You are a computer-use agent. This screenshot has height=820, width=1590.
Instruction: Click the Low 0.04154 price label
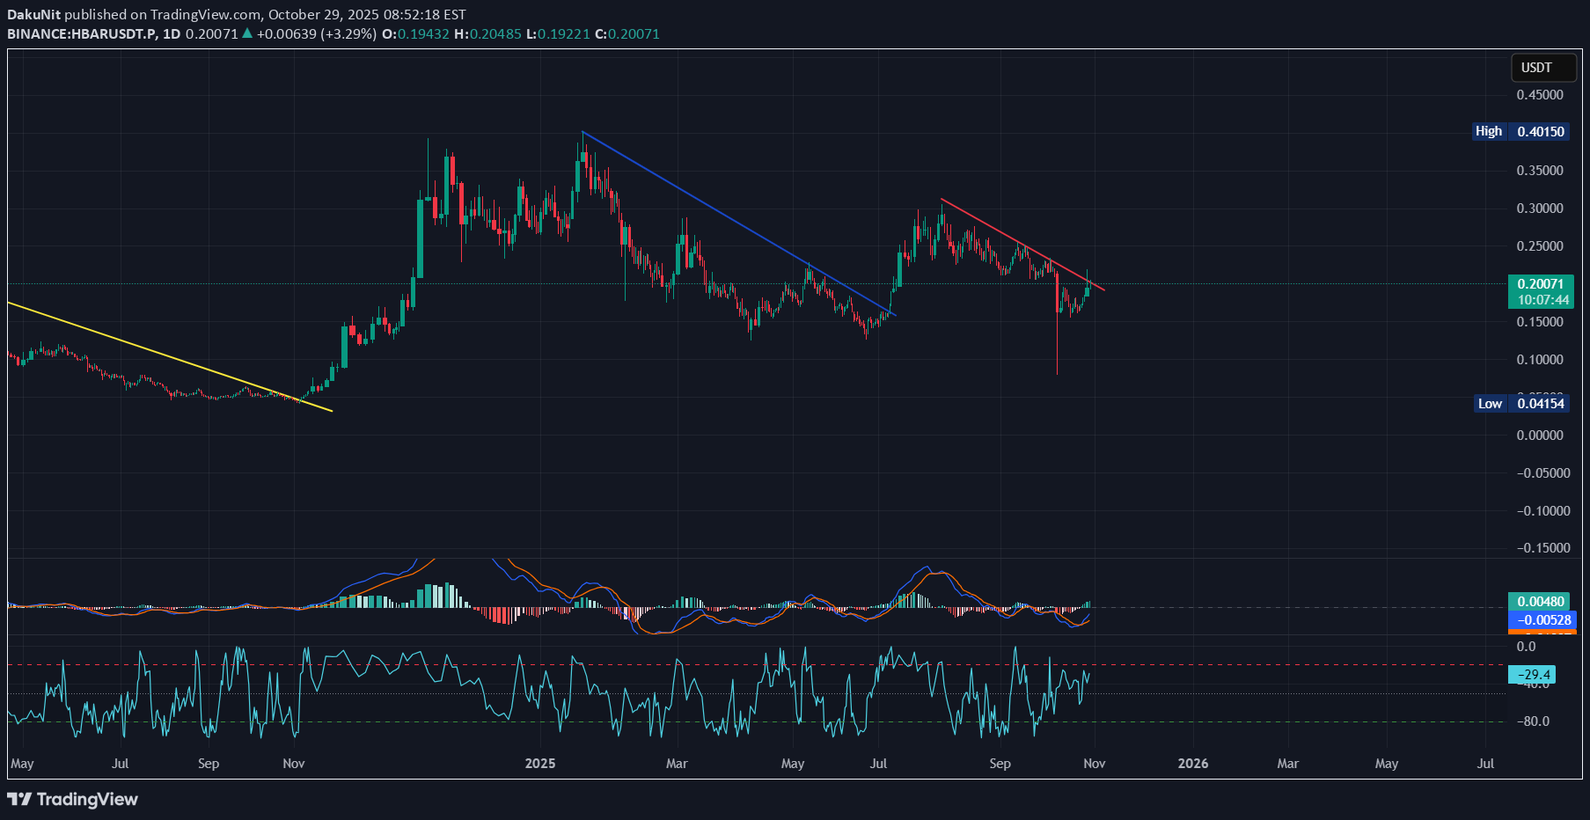tap(1522, 403)
